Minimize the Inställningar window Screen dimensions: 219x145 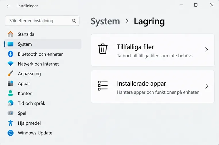tap(181, 5)
